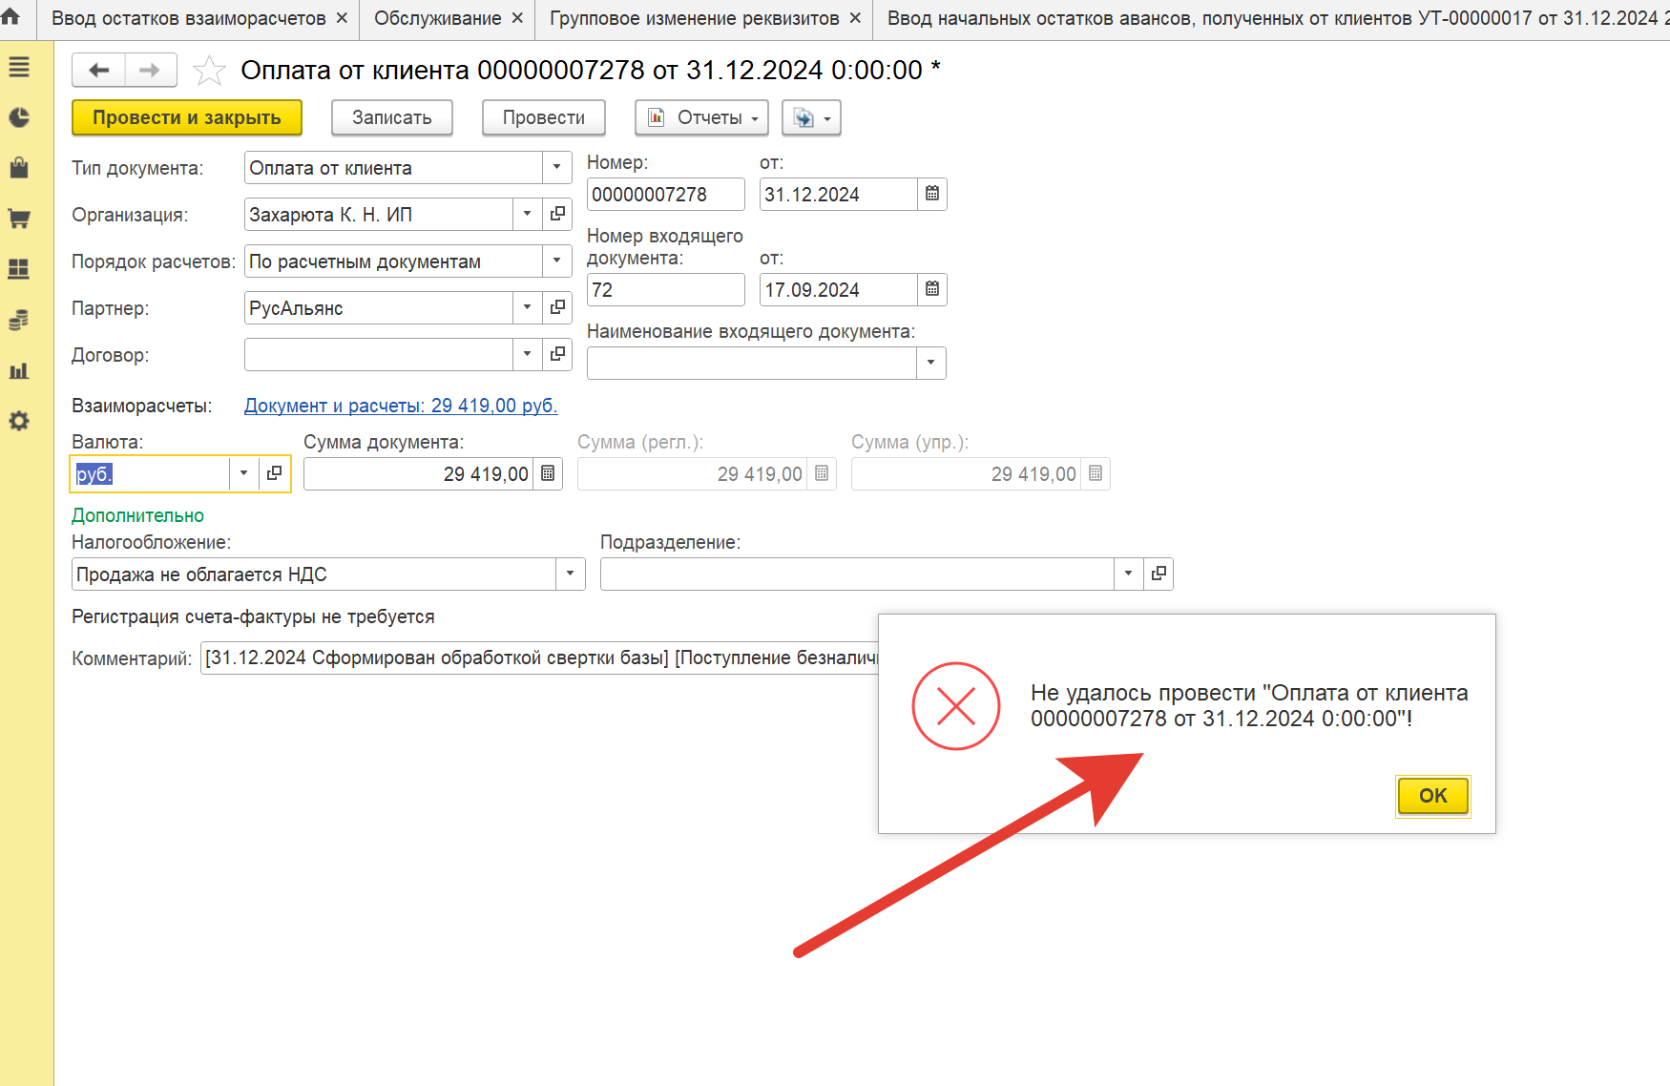Switch to Обслуживание tab

[437, 18]
